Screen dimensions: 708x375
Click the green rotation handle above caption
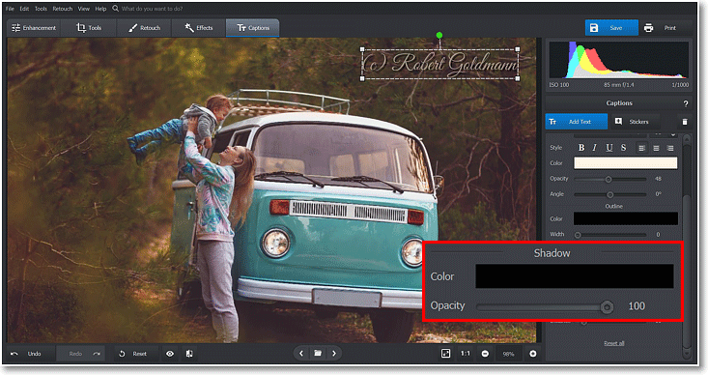click(x=439, y=35)
